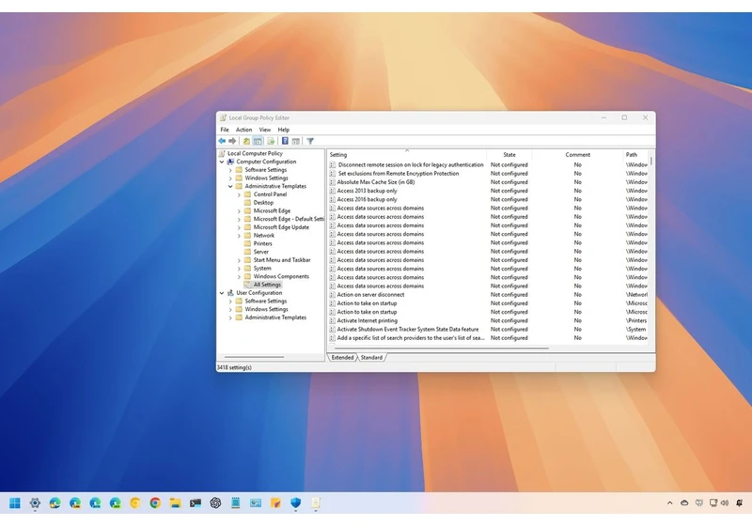Image resolution: width=752 pixels, height=526 pixels.
Task: Click the tree pane horizontal scrollbar
Action: tap(254, 357)
